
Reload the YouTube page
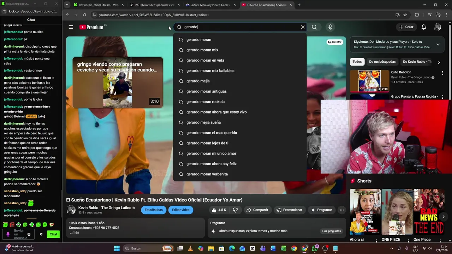84,15
